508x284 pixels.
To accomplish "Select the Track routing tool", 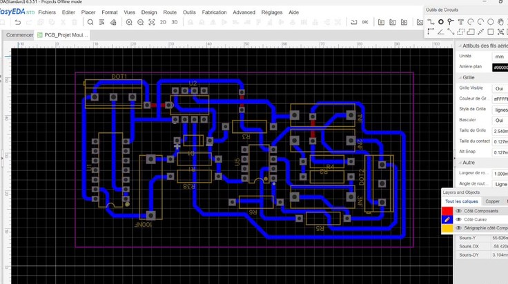I will [x=431, y=22].
